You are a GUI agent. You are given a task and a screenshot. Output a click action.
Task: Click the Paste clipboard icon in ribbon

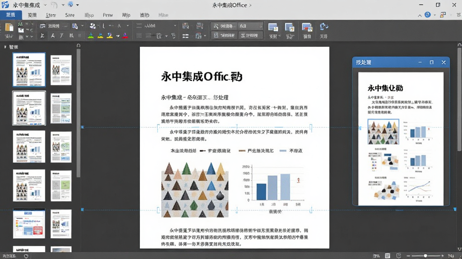click(x=9, y=27)
